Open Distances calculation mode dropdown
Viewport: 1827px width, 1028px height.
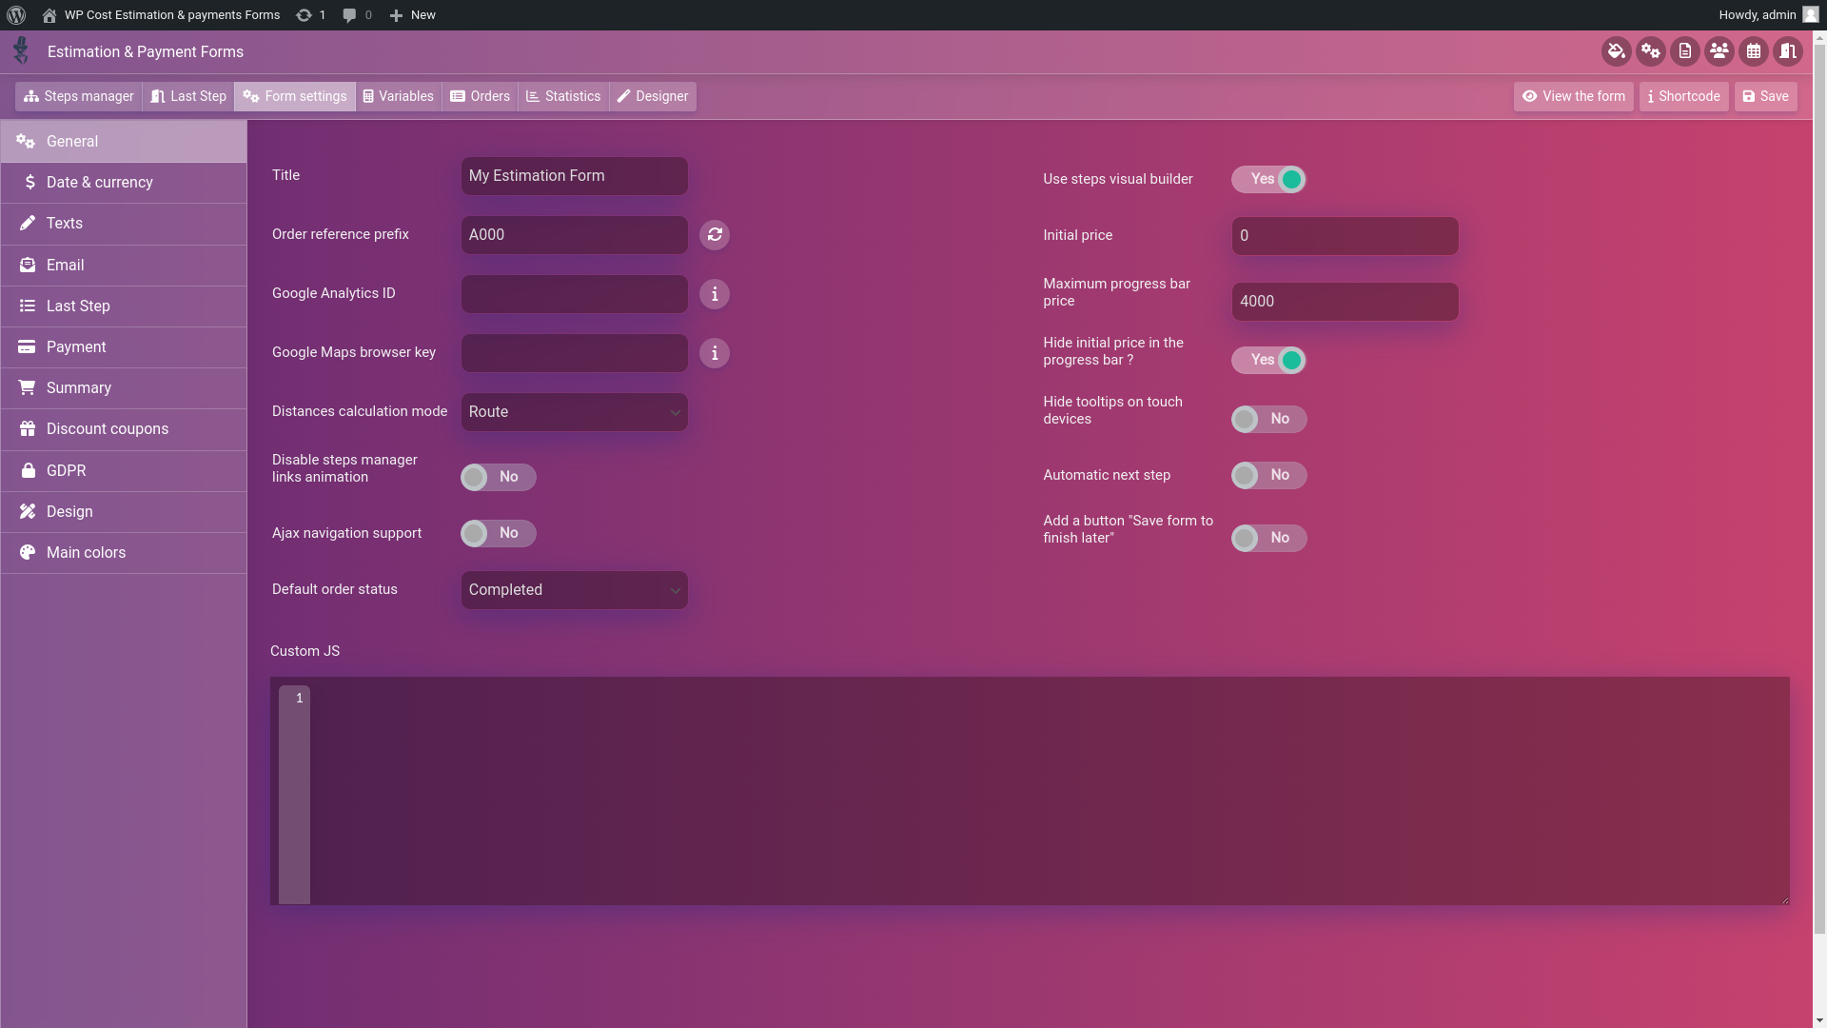coord(574,412)
